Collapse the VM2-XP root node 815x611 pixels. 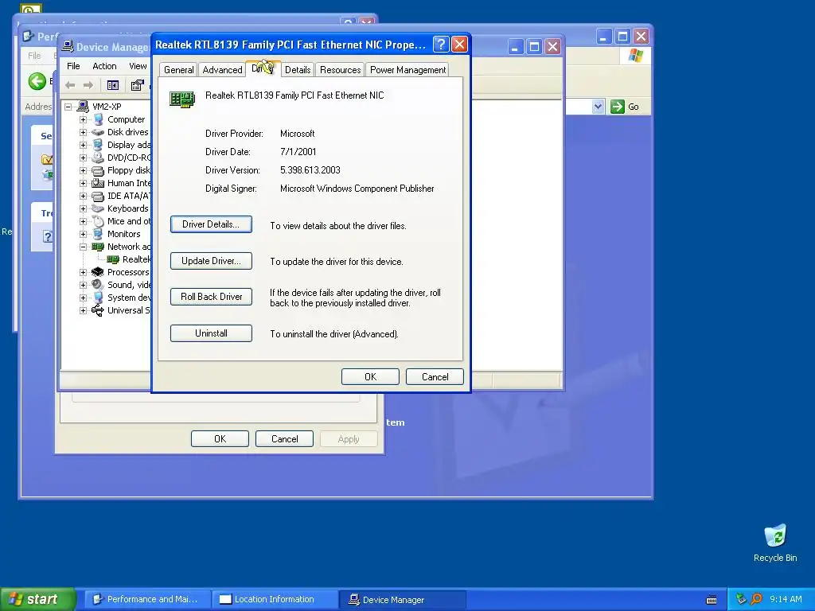click(68, 107)
